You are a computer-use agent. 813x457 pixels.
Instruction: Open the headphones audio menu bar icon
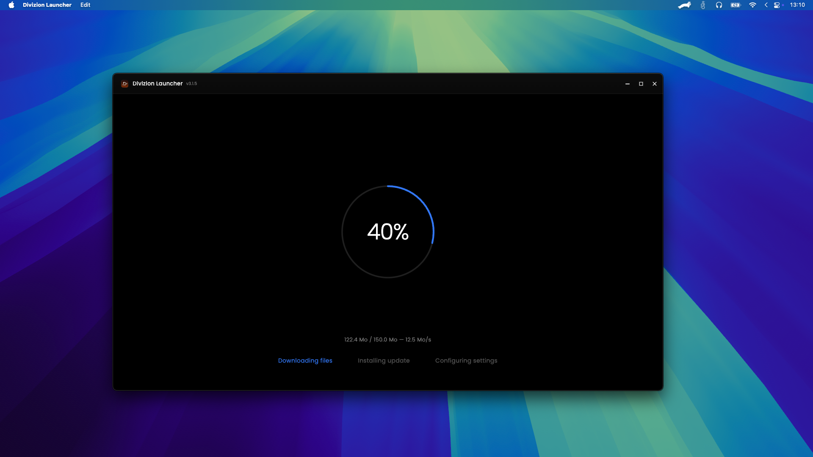pos(719,5)
